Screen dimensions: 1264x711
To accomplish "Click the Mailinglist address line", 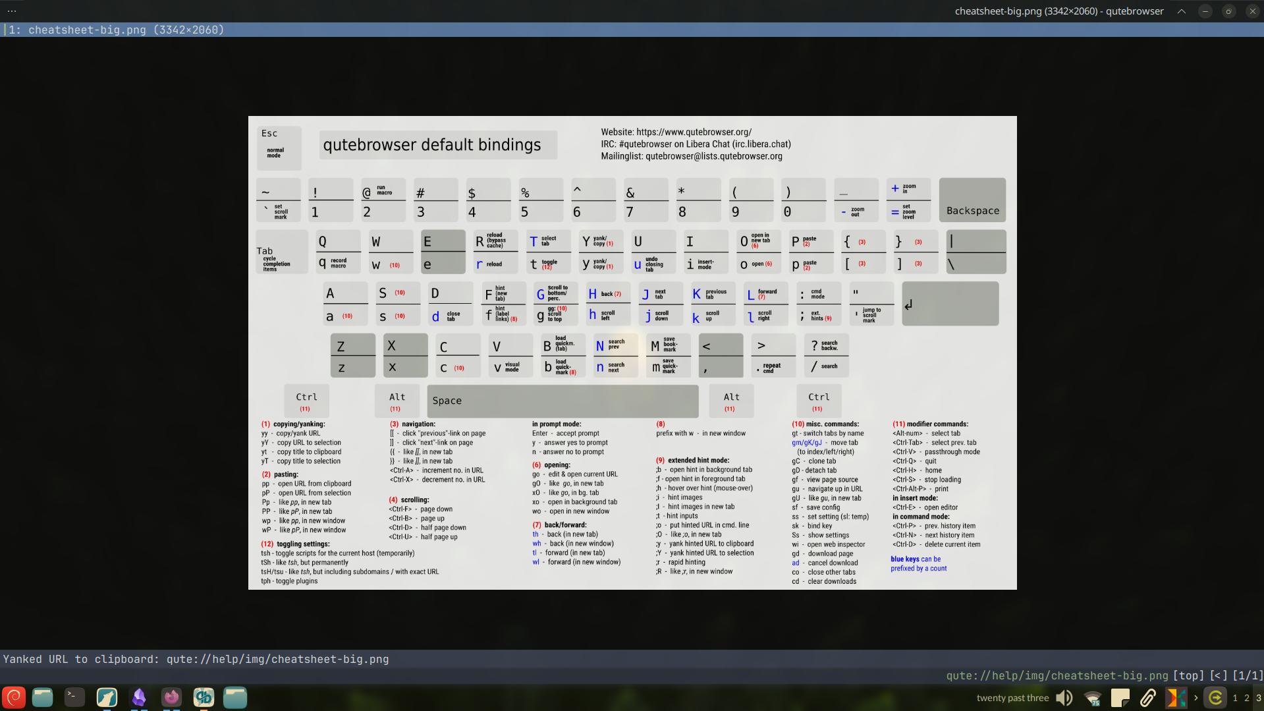I will tap(692, 156).
